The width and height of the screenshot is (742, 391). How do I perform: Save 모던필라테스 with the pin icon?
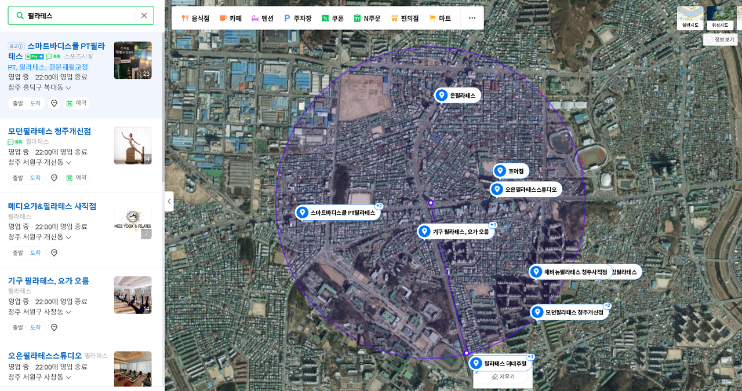click(54, 178)
